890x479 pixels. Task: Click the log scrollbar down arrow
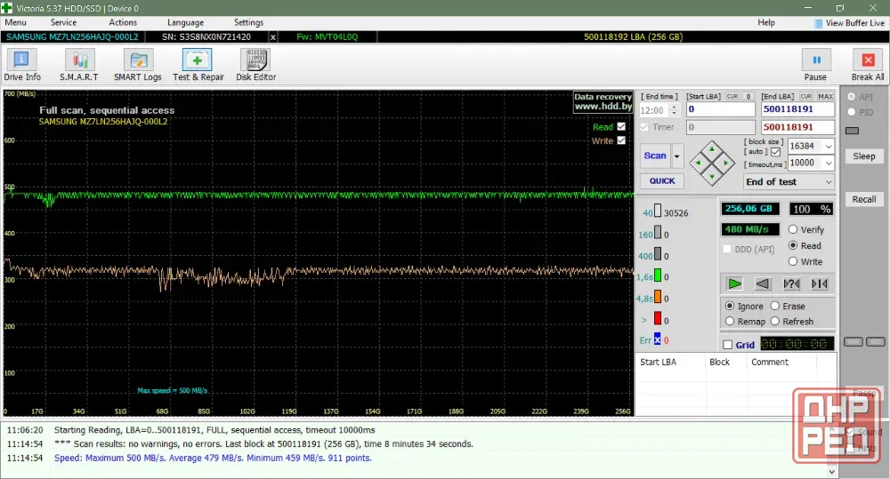(832, 472)
